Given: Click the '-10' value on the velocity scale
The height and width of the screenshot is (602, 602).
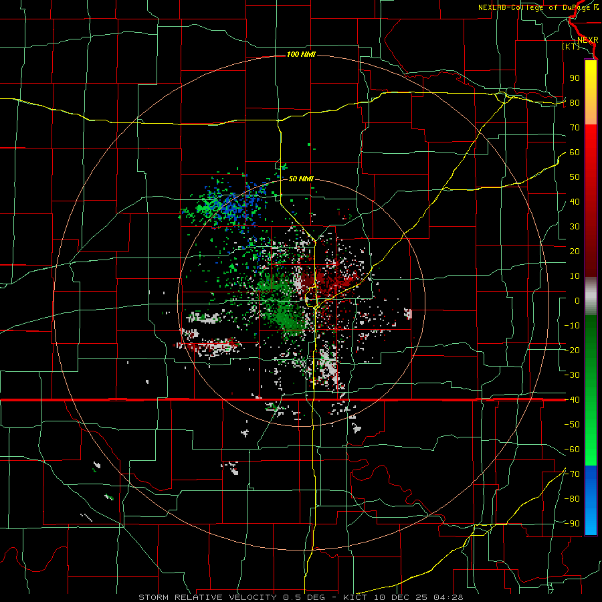Looking at the screenshot, I should click(572, 326).
